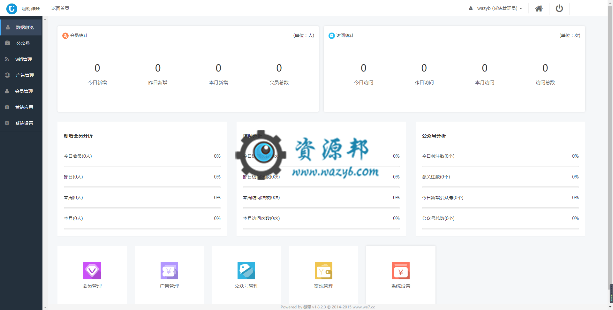613x310 pixels.
Task: Open the purple 会员管理 shortcut icon
Action: [x=92, y=270]
